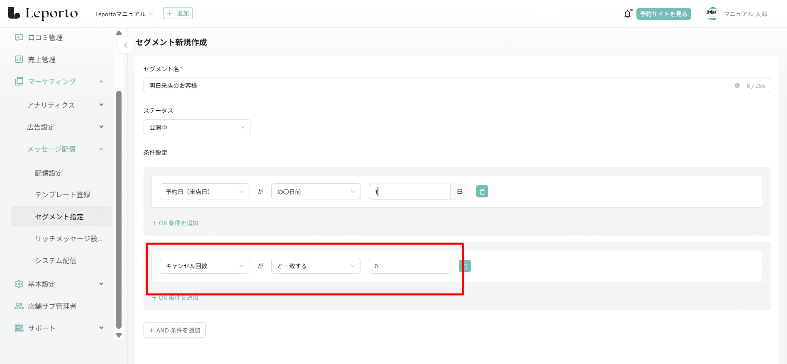
Task: Click the AND 条件を追加 button
Action: [175, 330]
